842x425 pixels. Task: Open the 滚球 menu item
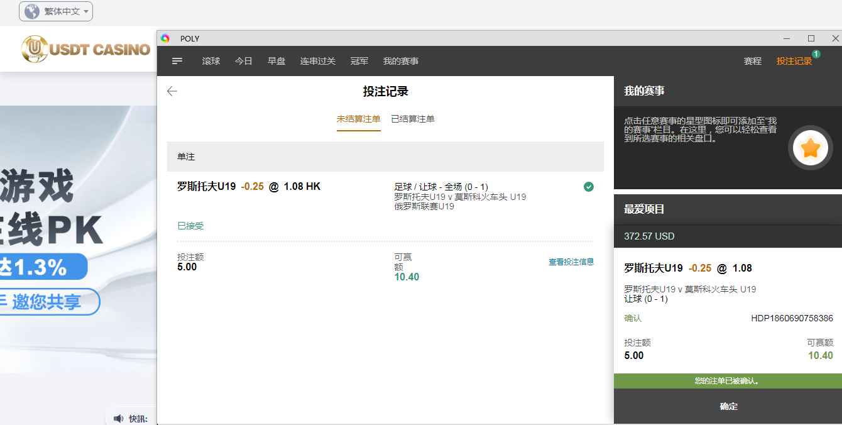pos(211,61)
